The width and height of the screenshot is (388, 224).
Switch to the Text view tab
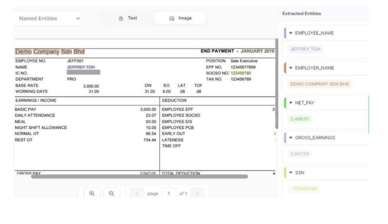pos(128,18)
